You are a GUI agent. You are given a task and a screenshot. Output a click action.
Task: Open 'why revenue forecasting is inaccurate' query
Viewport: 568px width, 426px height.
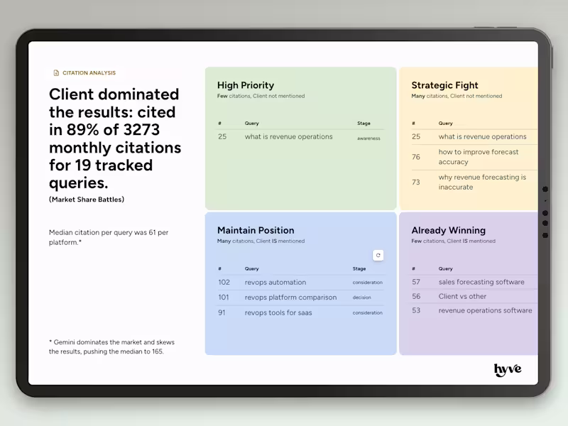482,182
